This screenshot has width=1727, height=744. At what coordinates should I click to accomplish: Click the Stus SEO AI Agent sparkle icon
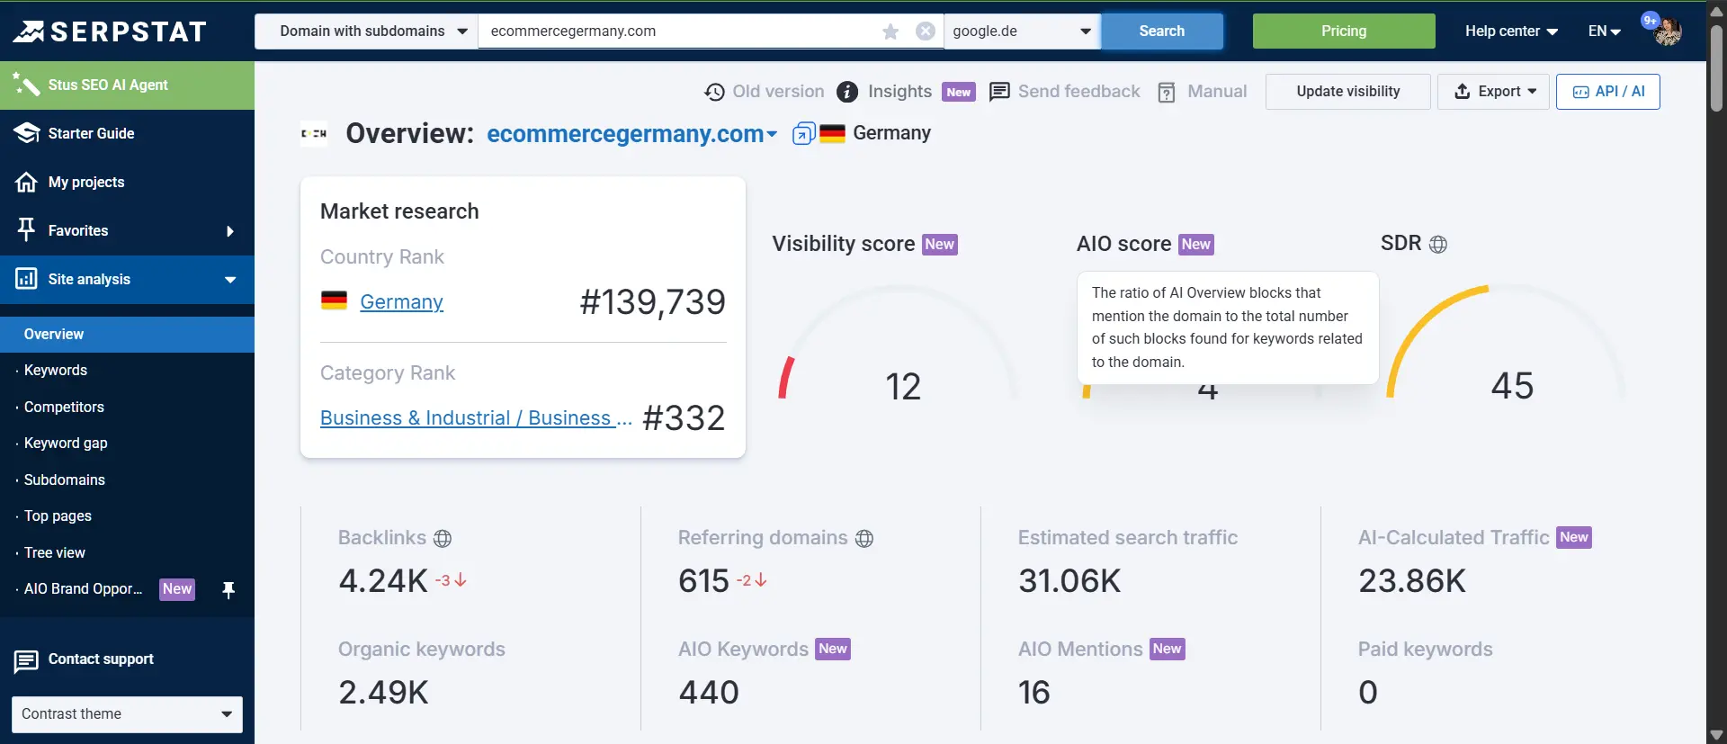(x=26, y=85)
